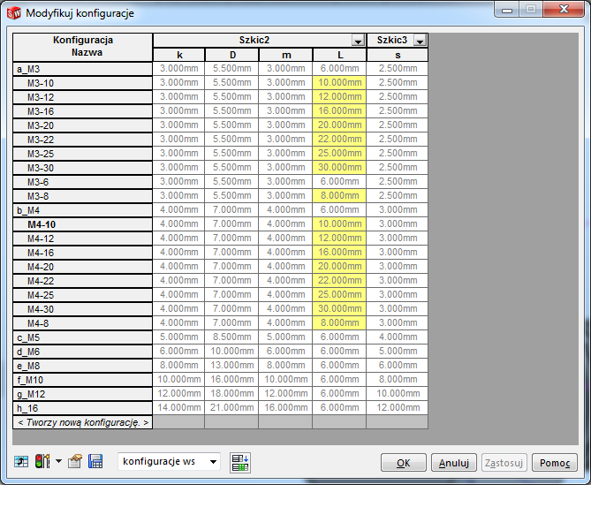591x530 pixels.
Task: Click the yellow 8.000mm L cell for M3-8
Action: coord(339,195)
